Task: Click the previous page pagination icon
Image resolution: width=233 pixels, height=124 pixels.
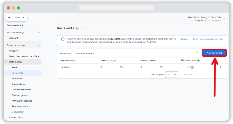Action: (x=208, y=75)
